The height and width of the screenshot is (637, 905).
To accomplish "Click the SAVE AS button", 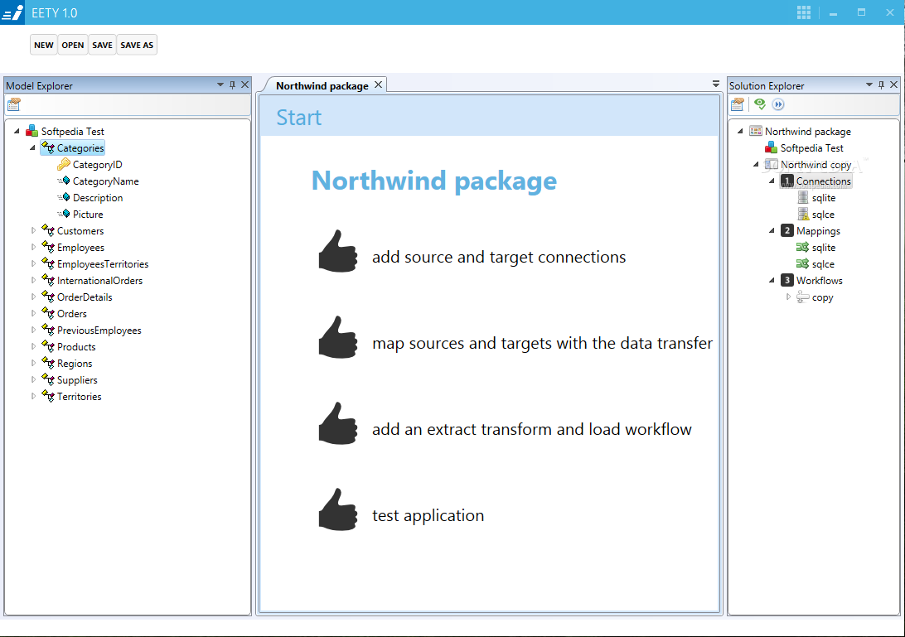I will click(x=137, y=45).
